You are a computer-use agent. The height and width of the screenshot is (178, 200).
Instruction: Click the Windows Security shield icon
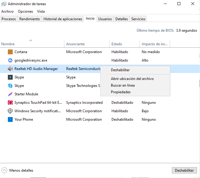[x=10, y=111]
